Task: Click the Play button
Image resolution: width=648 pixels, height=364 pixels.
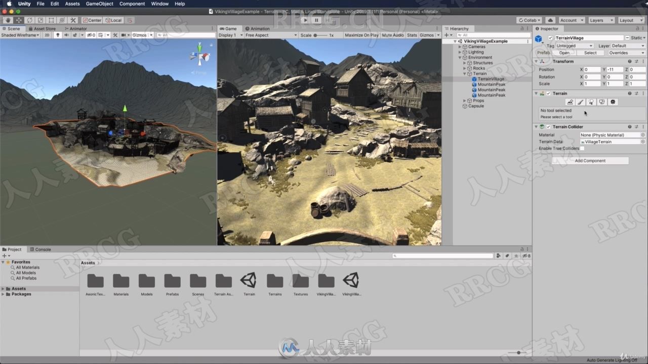Action: click(x=304, y=20)
